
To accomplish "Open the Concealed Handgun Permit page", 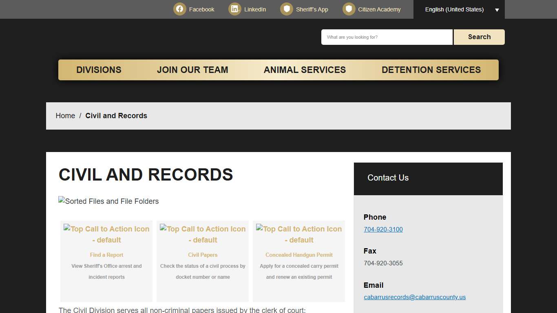I will 299,255.
